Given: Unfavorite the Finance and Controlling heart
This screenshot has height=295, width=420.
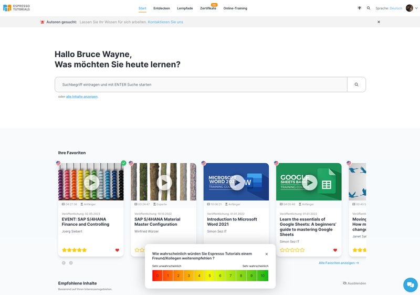Looking at the screenshot, I should (117, 250).
